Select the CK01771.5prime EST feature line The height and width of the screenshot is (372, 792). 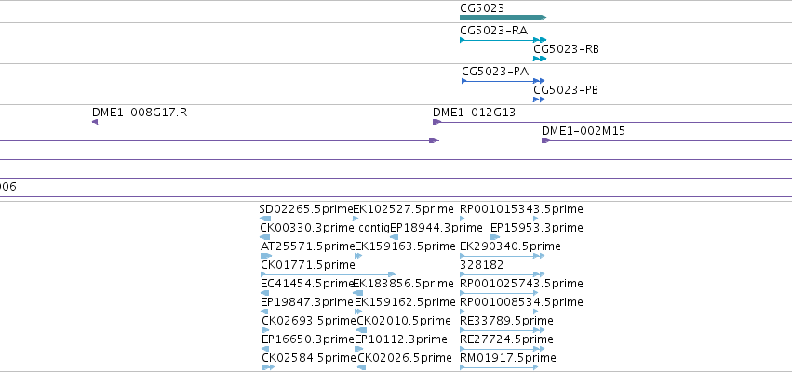point(328,274)
